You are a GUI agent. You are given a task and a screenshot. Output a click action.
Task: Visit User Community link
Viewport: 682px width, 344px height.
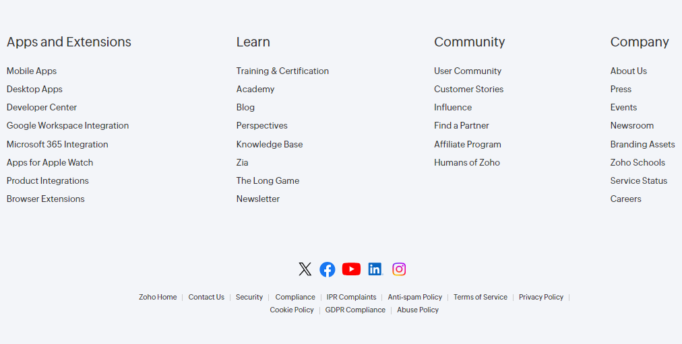(x=468, y=71)
